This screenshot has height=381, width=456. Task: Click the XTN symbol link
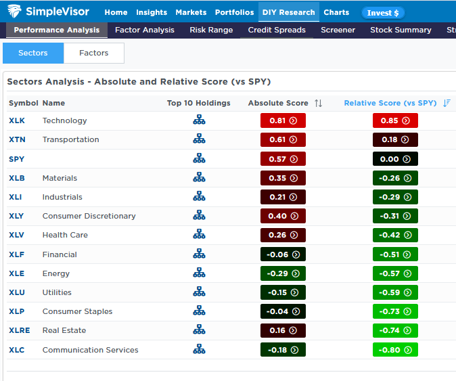pos(17,139)
